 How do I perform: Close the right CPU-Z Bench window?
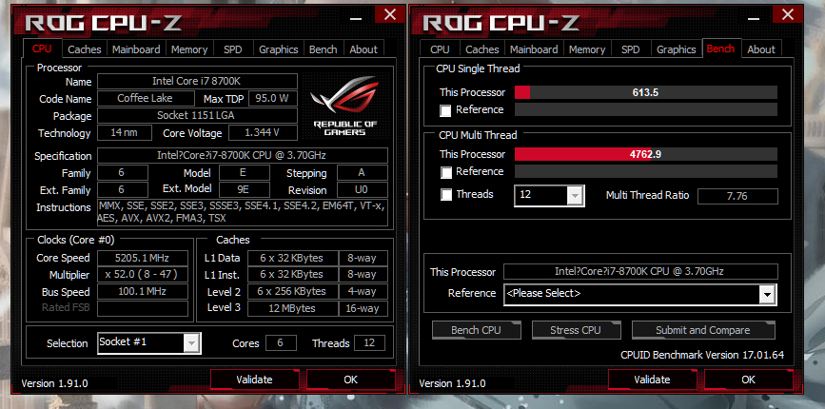tap(788, 14)
